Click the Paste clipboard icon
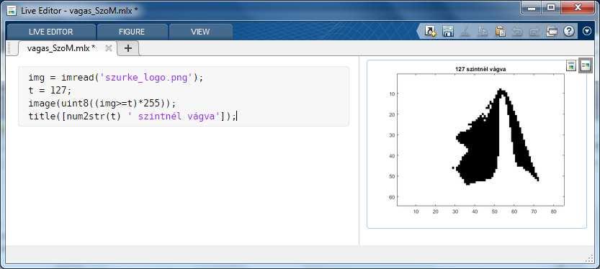The width and height of the screenshot is (600, 269). pyautogui.click(x=501, y=32)
